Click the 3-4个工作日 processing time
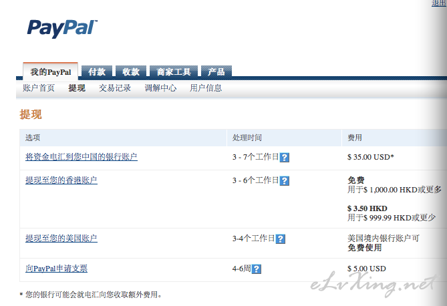The width and height of the screenshot is (447, 306). [x=253, y=239]
